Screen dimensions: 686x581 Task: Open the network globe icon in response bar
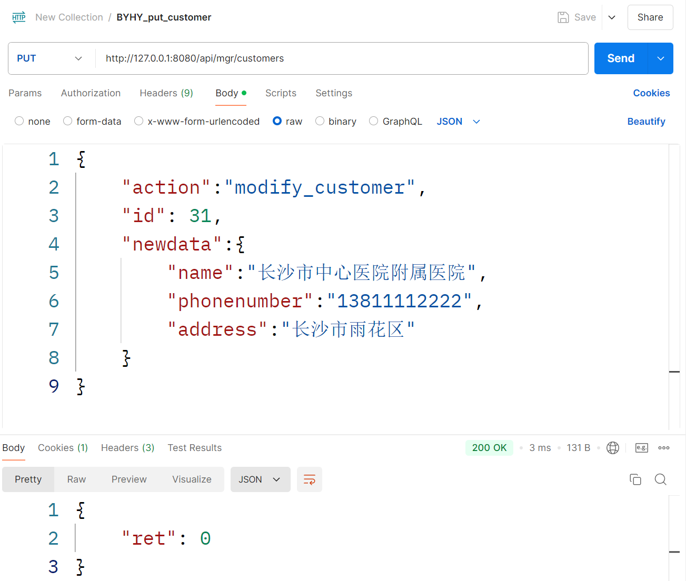pyautogui.click(x=613, y=448)
